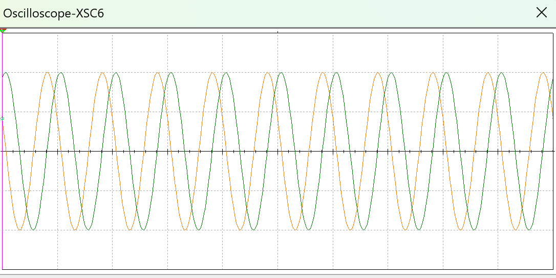Click the top center tick mark

click(x=277, y=32)
